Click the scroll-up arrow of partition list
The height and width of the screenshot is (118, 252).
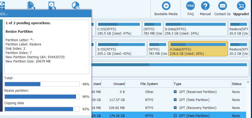click(x=248, y=82)
